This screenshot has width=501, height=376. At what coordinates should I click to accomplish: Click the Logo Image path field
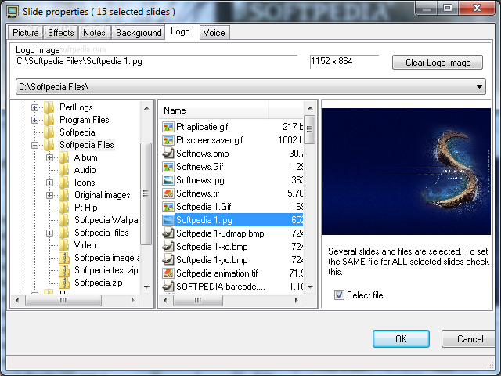tap(157, 62)
